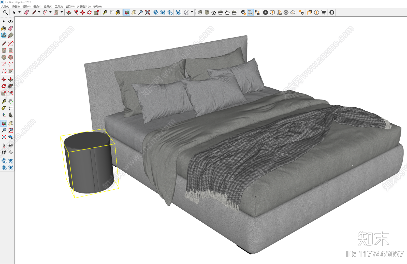Select the Tape Measure tool in the top toolbar
This screenshot has width=407, height=264.
click(x=105, y=12)
